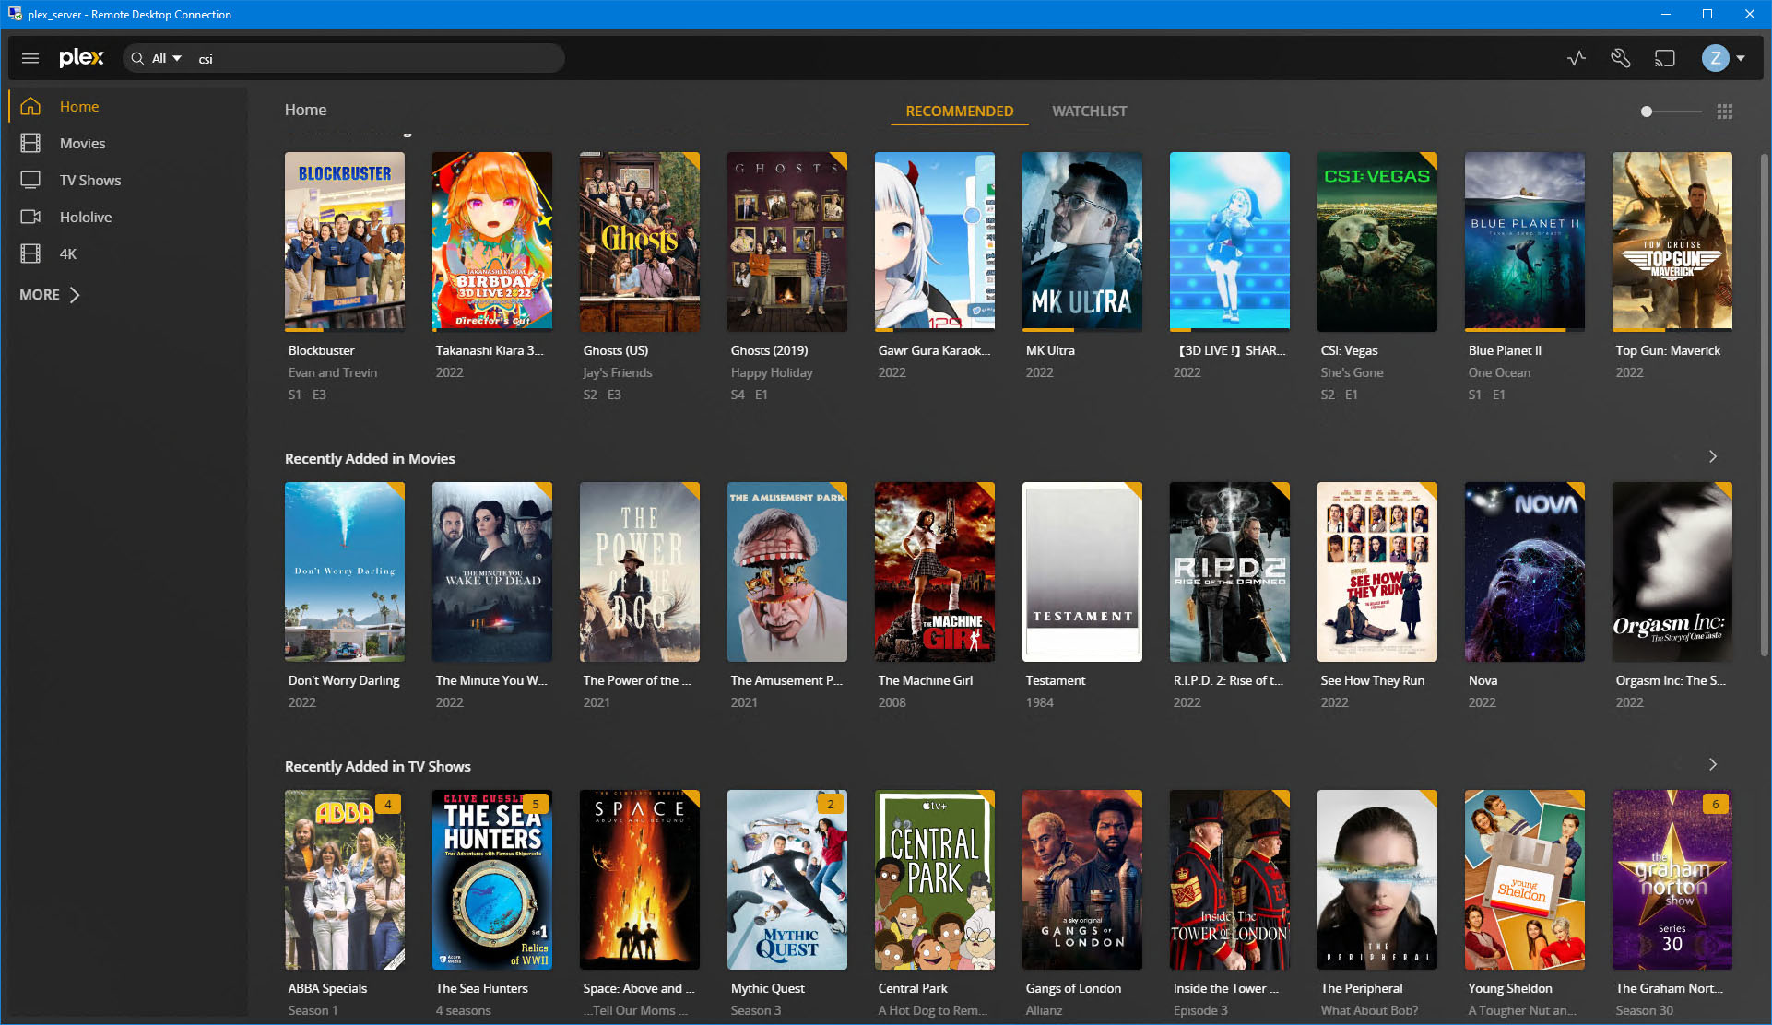Open the Recently Added in Movies heading
This screenshot has height=1025, width=1772.
pyautogui.click(x=370, y=458)
